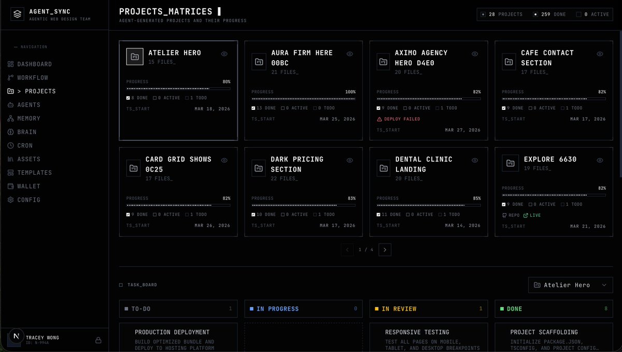622x352 pixels.
Task: Open the Repo link on Explore 6630
Action: click(511, 215)
